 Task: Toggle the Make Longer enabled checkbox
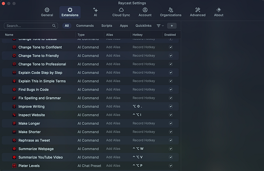(171, 124)
